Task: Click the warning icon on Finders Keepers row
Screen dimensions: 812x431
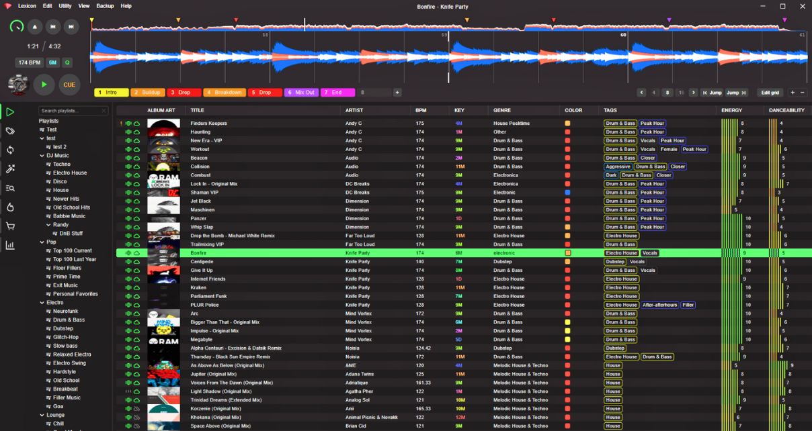Action: [121, 124]
